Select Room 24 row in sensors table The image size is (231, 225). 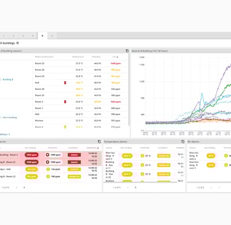[x=81, y=69]
